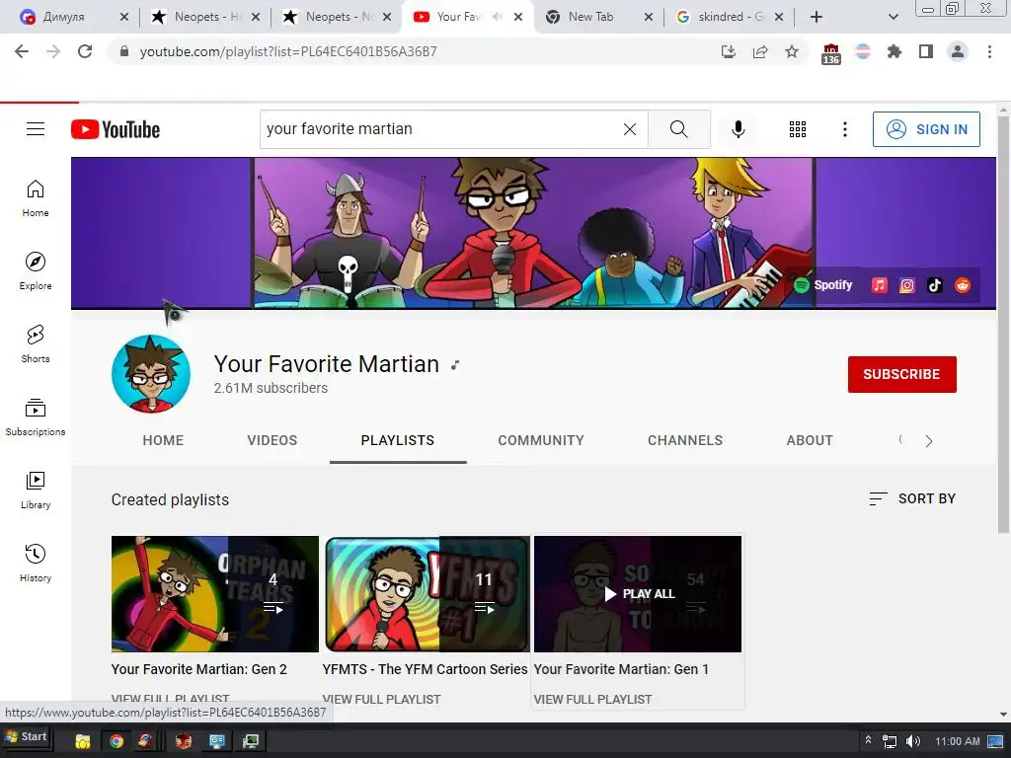Play all of Gen 1 playlist
Image resolution: width=1011 pixels, height=758 pixels.
tap(638, 593)
